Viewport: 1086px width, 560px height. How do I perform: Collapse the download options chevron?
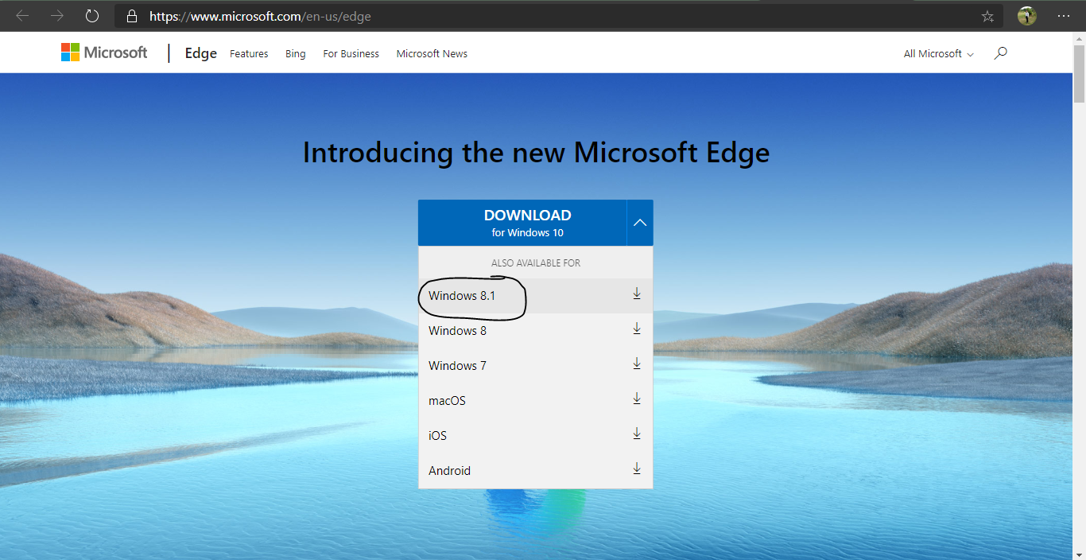[640, 223]
